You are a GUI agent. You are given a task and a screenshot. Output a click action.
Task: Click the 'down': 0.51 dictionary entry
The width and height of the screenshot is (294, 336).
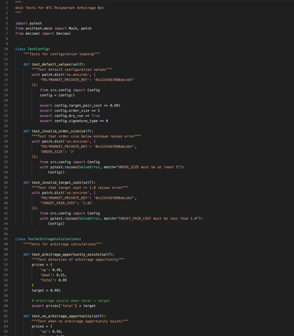click(x=53, y=275)
